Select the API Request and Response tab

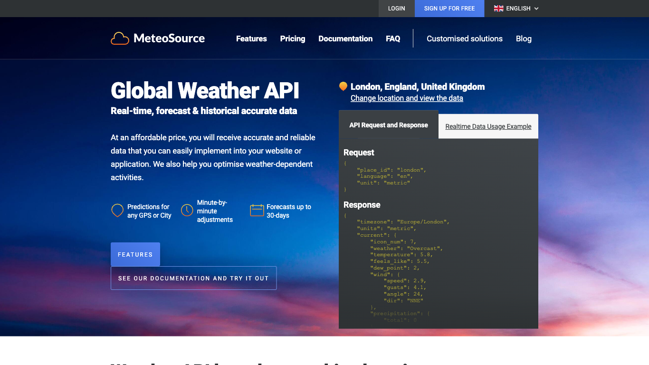pyautogui.click(x=389, y=125)
